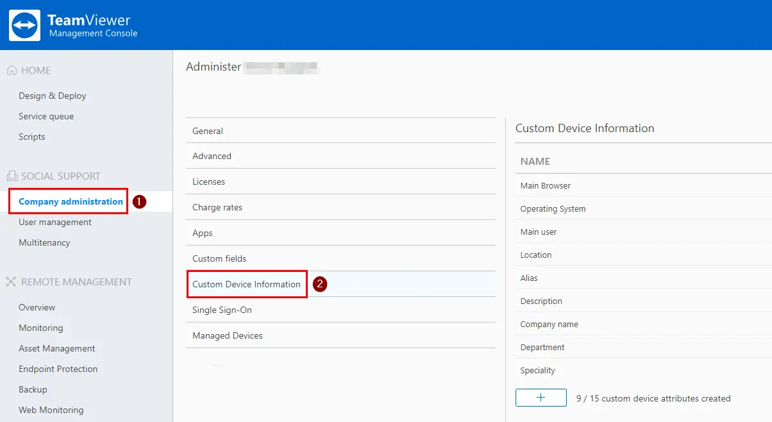Image resolution: width=772 pixels, height=422 pixels.
Task: Select the Description attribute row
Action: pyautogui.click(x=644, y=301)
